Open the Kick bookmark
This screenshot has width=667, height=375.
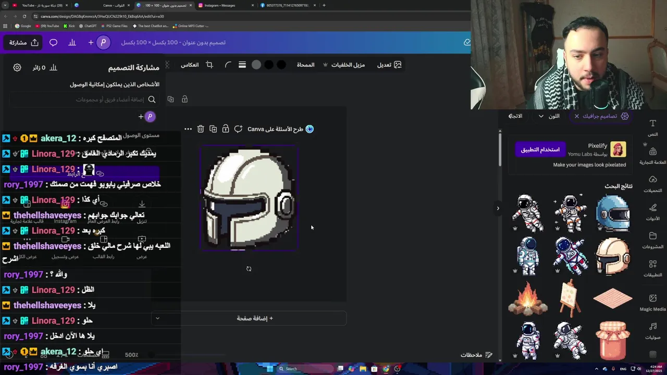[x=69, y=26]
